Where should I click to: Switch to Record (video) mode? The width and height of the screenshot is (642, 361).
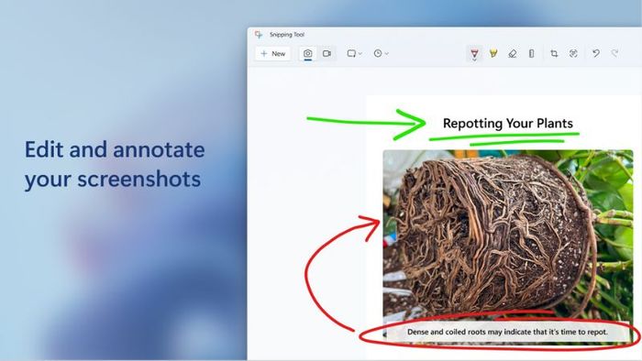pyautogui.click(x=327, y=53)
